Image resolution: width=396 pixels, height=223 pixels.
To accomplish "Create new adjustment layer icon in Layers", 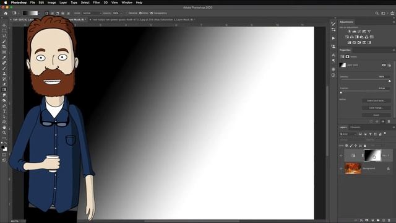I will (x=372, y=221).
